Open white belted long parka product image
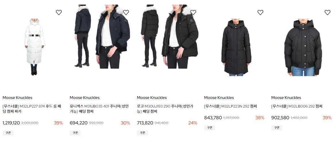Image resolution: width=333 pixels, height=141 pixels. (35, 47)
